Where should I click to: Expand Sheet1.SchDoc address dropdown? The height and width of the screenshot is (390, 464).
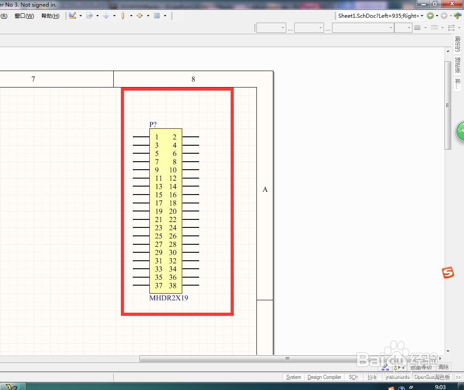[422, 16]
